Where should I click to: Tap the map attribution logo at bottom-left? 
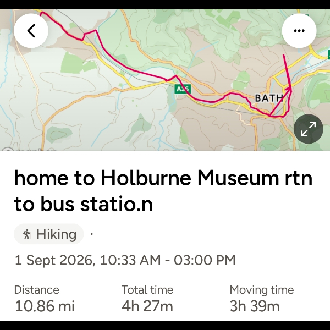click(8, 150)
